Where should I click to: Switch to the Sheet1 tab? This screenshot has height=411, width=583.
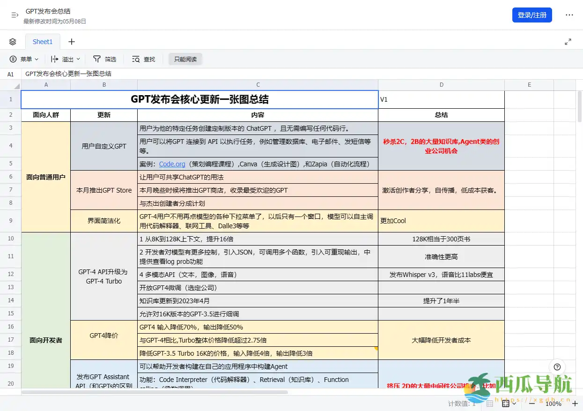coord(43,41)
